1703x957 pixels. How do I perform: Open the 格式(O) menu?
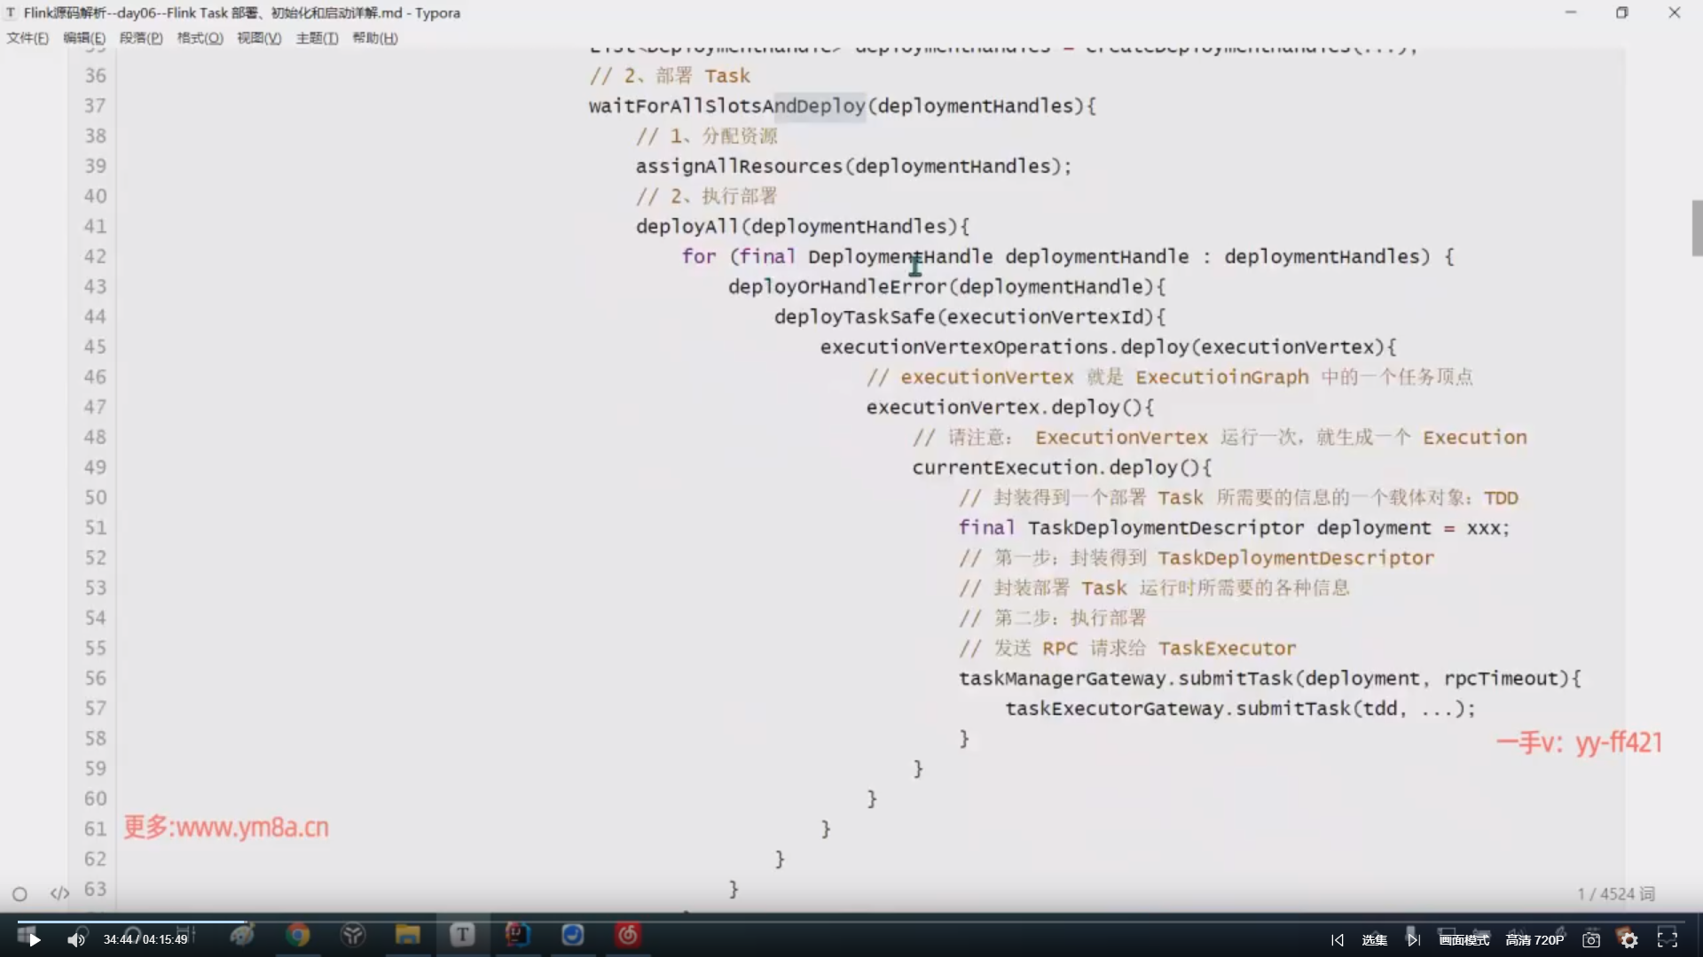point(200,38)
